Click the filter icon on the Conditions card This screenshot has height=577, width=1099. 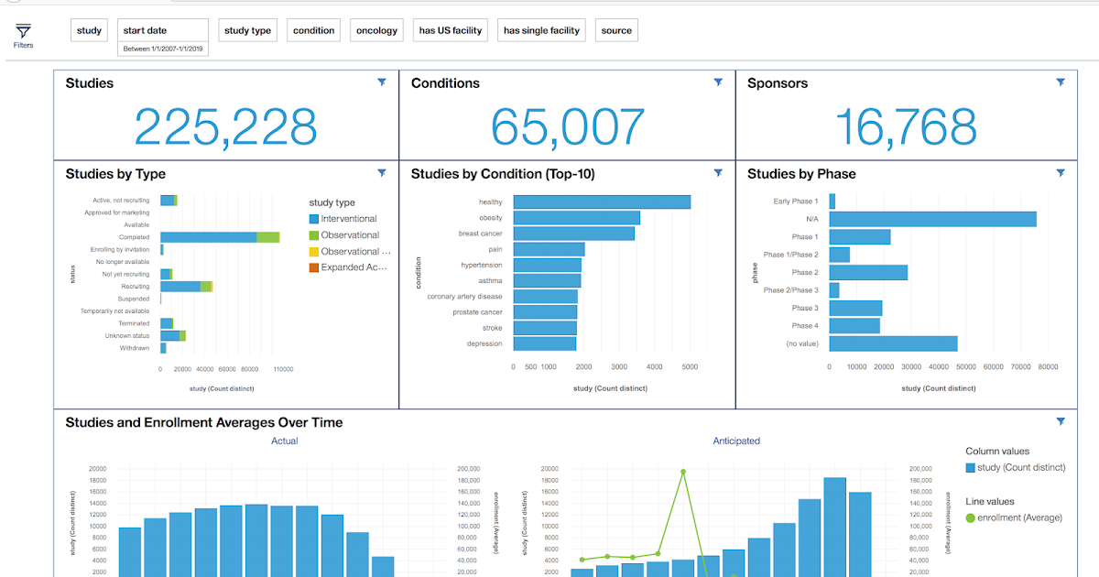(x=717, y=82)
